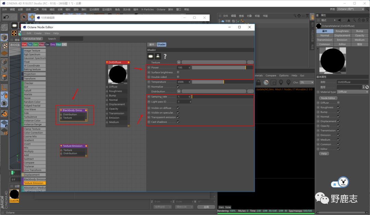Click the undo arrow icon

(6, 17)
